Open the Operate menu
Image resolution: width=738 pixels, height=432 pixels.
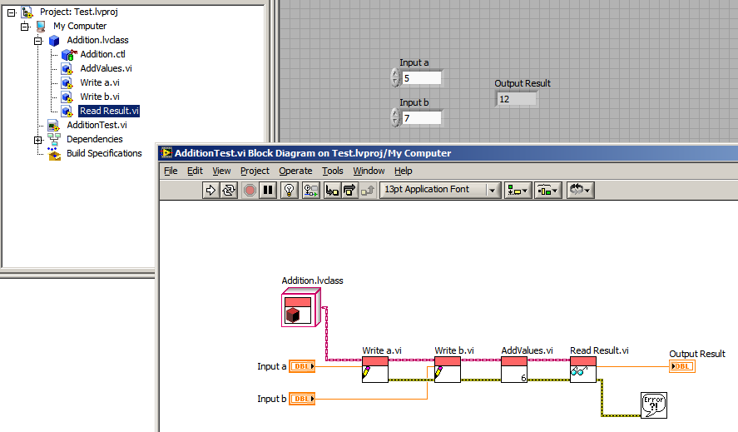click(295, 171)
